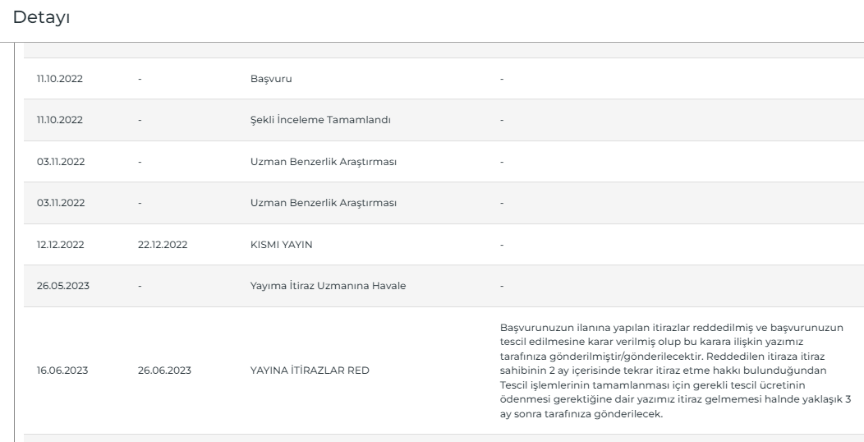Click dash in KISMI YAYIN description column
The height and width of the screenshot is (442, 864).
point(502,245)
